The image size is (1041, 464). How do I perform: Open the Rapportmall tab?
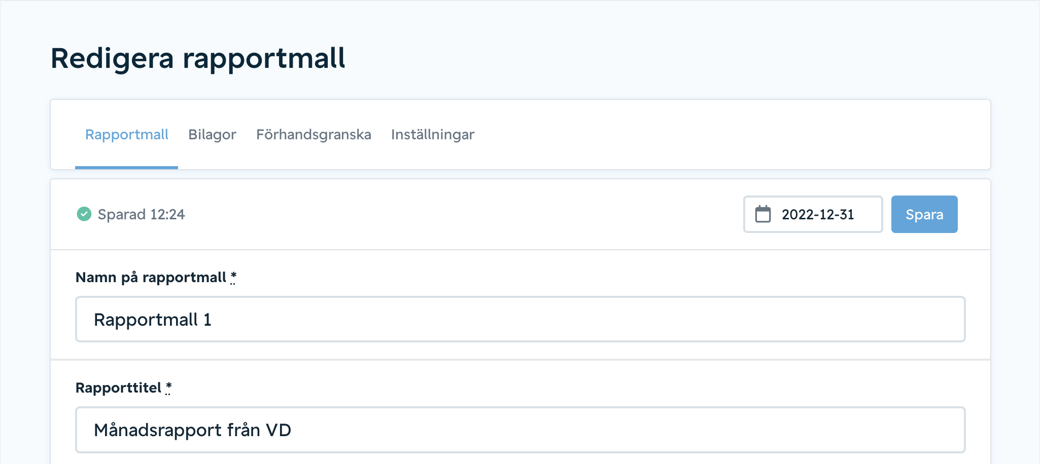126,135
